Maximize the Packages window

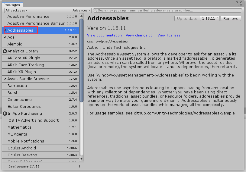[237, 2]
